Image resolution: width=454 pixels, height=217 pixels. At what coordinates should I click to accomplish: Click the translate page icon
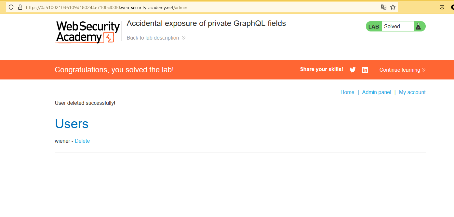(x=384, y=7)
